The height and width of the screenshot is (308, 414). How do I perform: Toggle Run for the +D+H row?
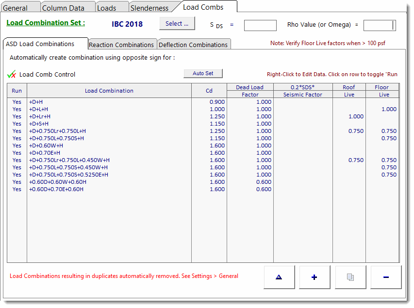pyautogui.click(x=17, y=102)
